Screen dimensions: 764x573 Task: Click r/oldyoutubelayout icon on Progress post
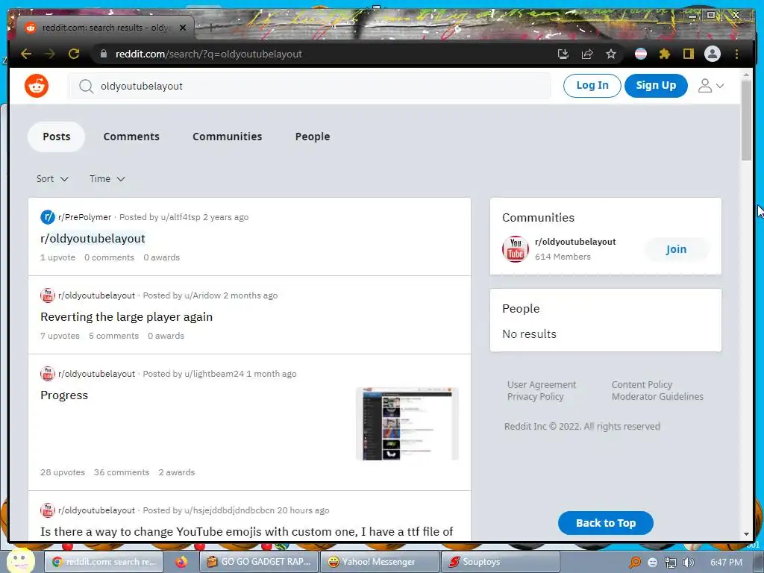point(48,374)
